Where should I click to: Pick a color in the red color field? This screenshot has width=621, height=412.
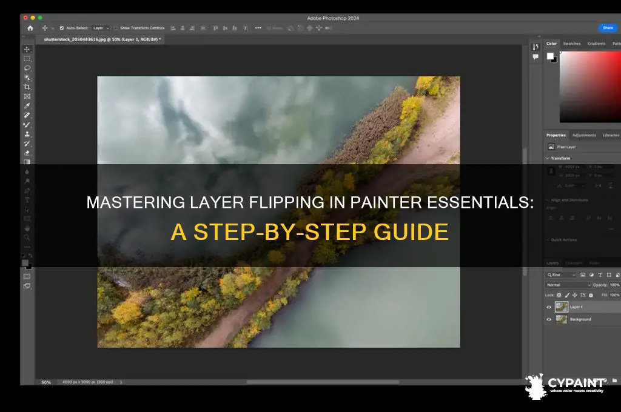point(590,87)
